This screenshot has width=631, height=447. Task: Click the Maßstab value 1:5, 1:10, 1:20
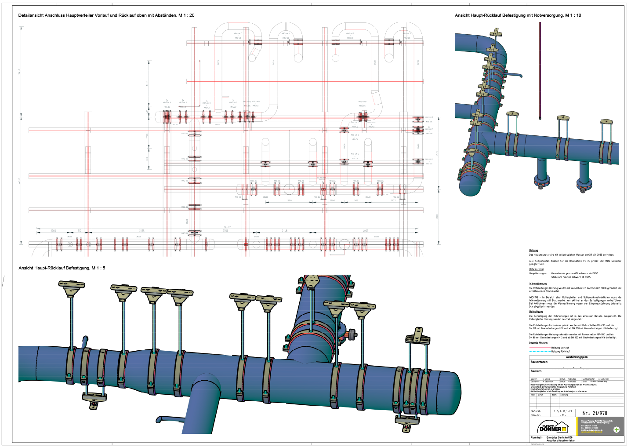pyautogui.click(x=563, y=411)
